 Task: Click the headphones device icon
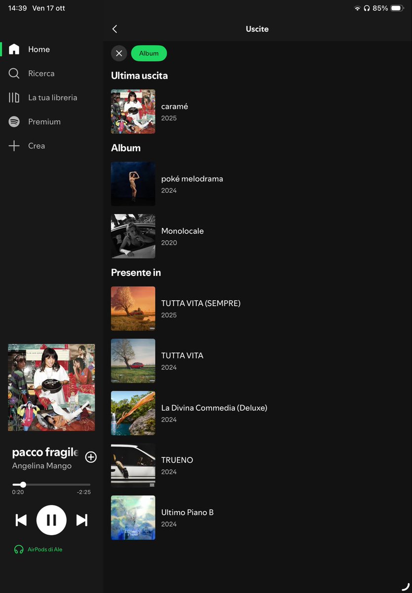18,549
